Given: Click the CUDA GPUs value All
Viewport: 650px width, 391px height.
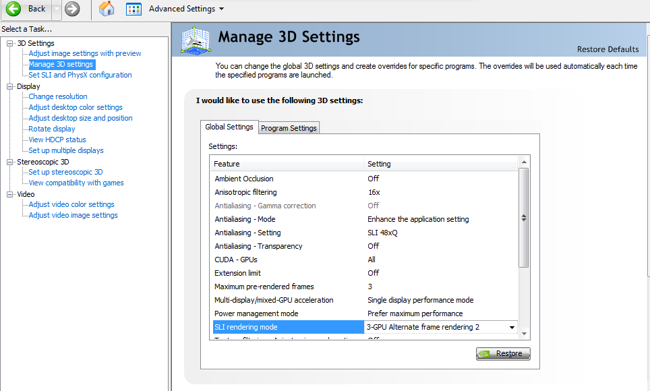Looking at the screenshot, I should click(372, 260).
